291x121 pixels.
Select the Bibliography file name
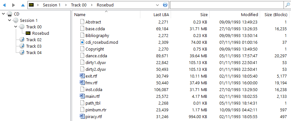coord(97,35)
